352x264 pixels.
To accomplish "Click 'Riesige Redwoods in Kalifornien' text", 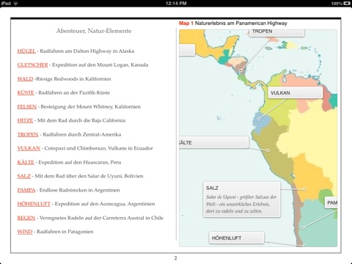I will (73, 78).
